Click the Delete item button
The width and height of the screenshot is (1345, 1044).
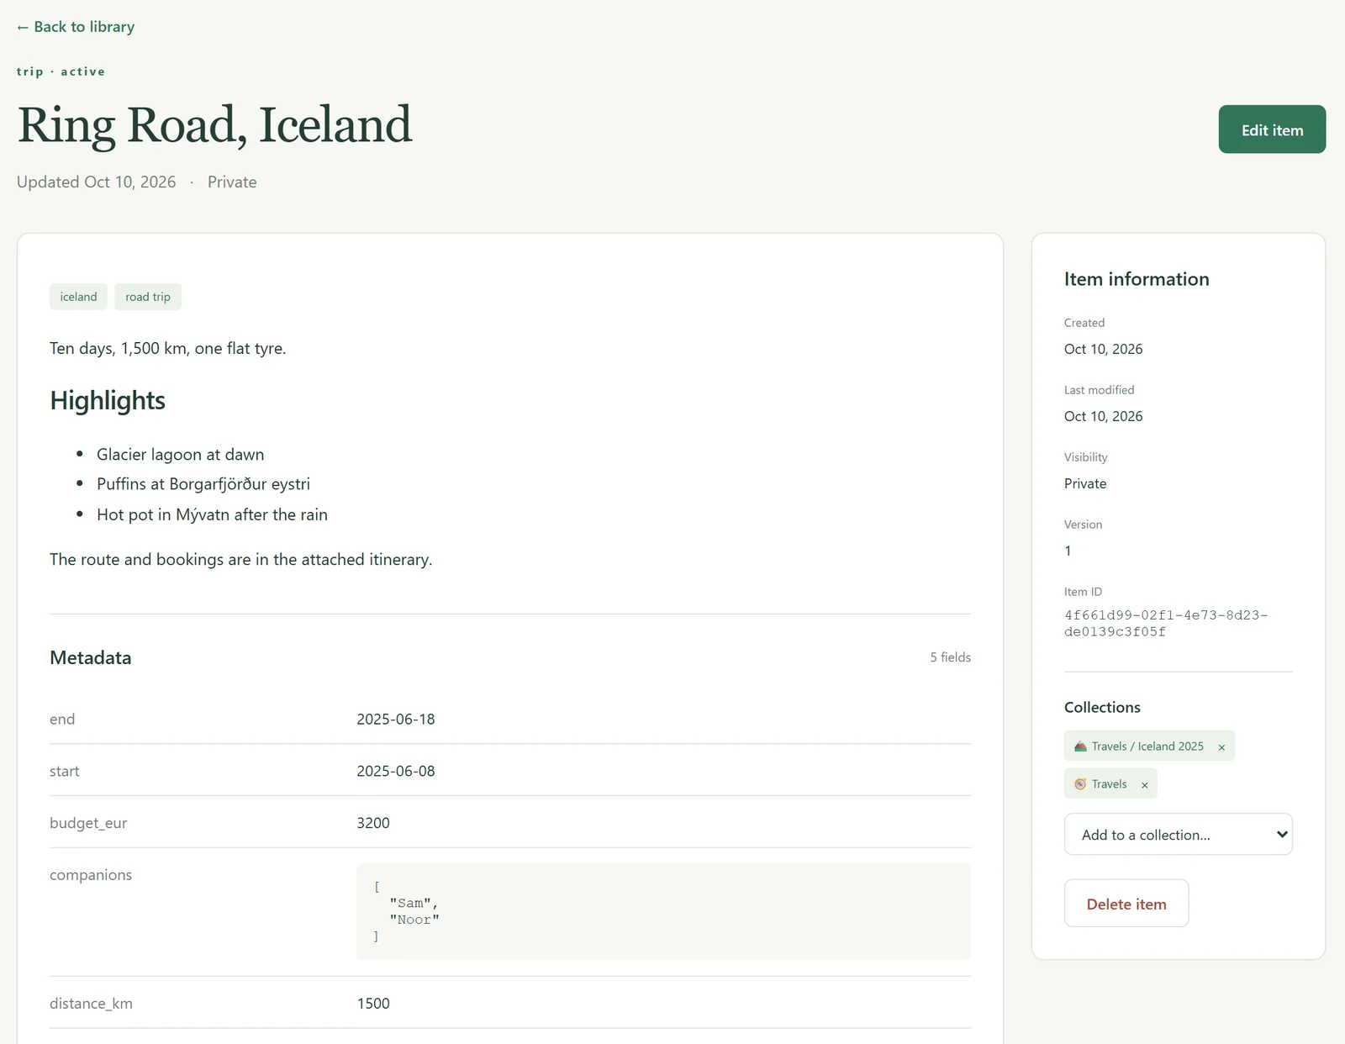pyautogui.click(x=1126, y=904)
